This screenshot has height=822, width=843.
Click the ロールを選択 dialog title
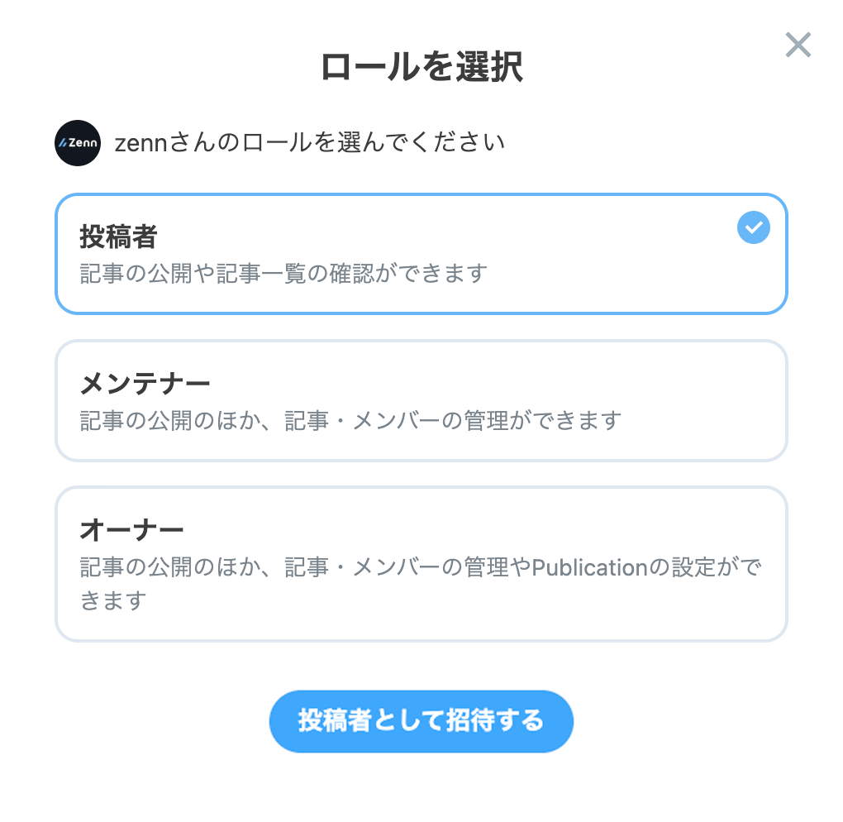click(x=421, y=68)
